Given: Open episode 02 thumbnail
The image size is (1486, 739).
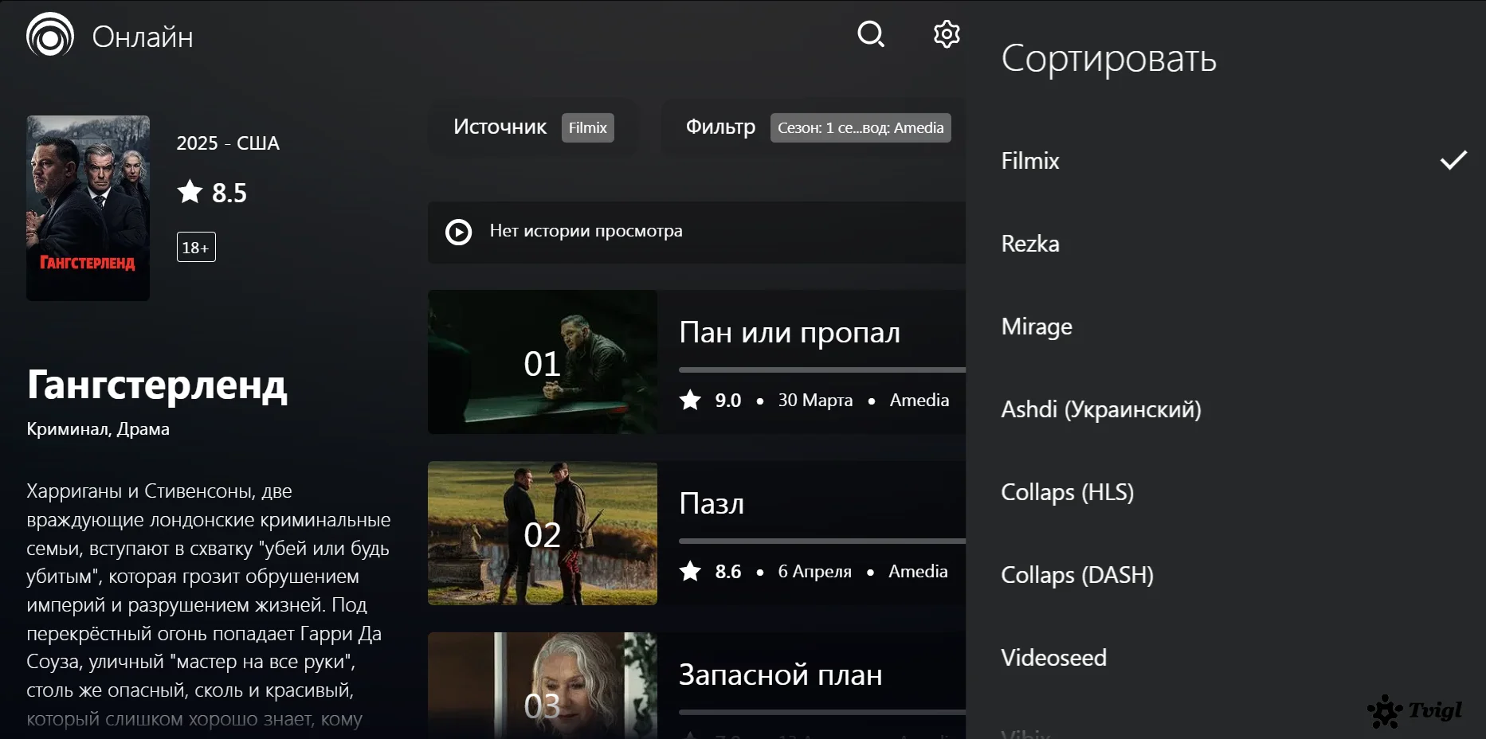Looking at the screenshot, I should click(543, 533).
